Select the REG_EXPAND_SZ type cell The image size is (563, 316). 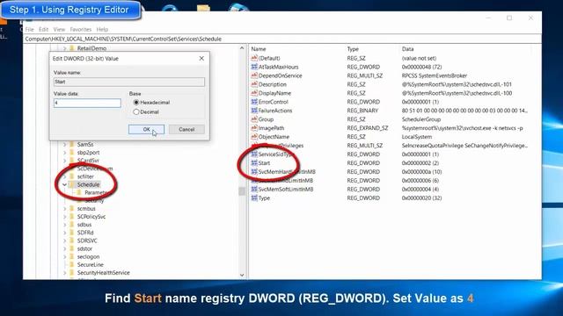[x=368, y=128]
